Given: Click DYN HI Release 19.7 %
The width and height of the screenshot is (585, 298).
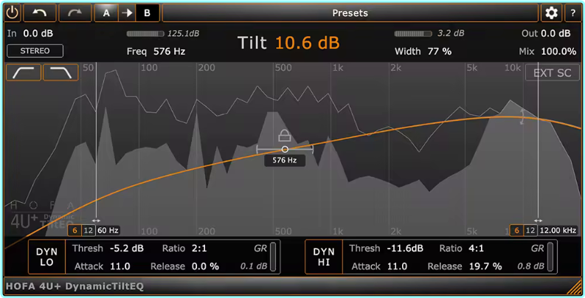Looking at the screenshot, I should [485, 266].
